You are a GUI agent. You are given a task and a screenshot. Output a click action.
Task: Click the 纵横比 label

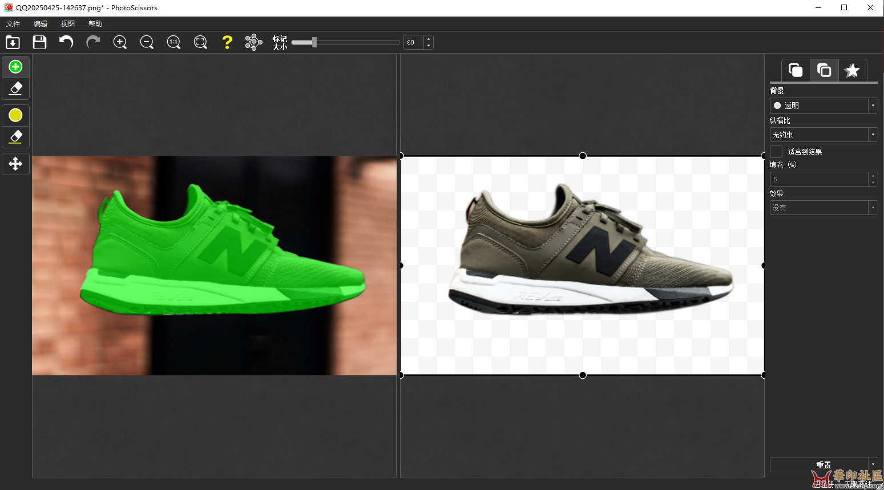[780, 120]
